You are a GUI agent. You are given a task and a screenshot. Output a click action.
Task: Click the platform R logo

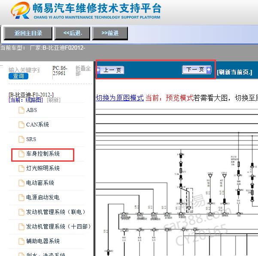21,10
